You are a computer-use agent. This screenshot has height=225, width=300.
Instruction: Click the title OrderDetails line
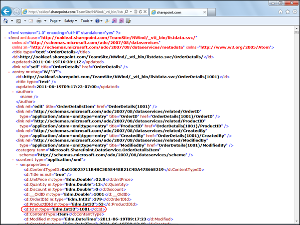tap(51, 52)
